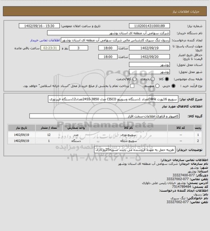210x231 pixels.
Task: Click the unit cell عدد in row 1
Action: tap(76, 135)
